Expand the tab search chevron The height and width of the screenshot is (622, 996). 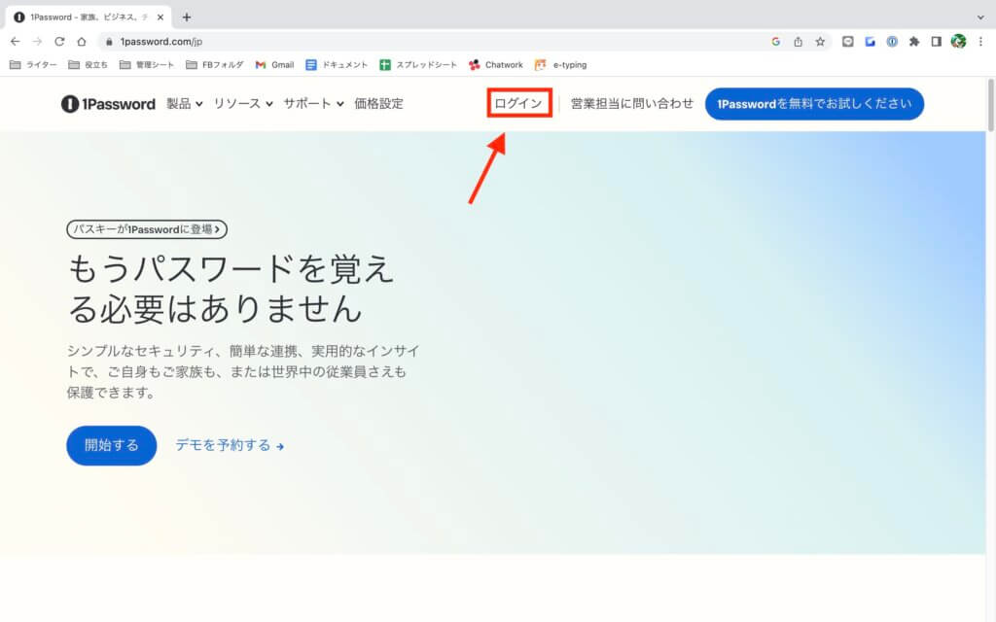pos(980,17)
